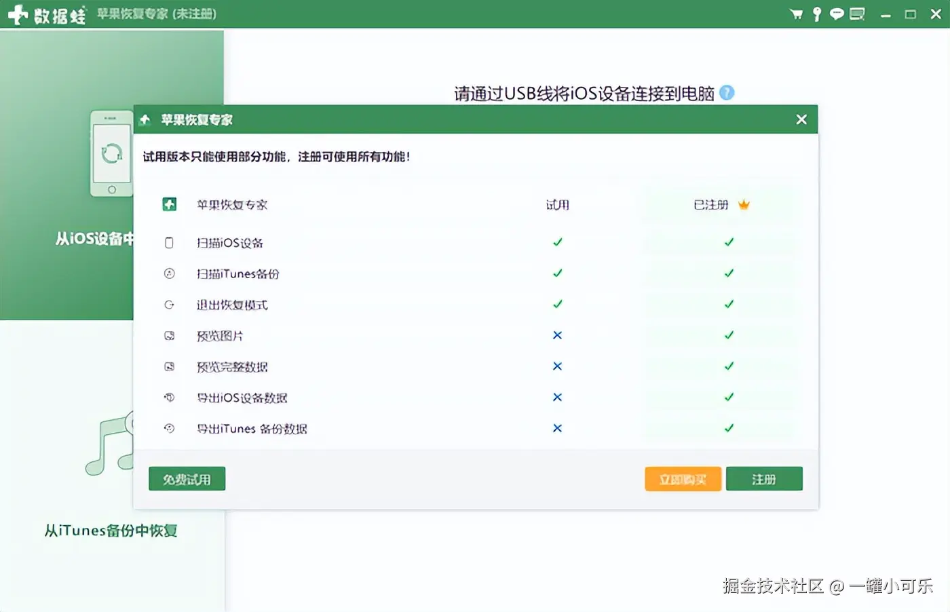Click the crown icon next to 已注册
Viewport: 950px width, 612px height.
[744, 204]
